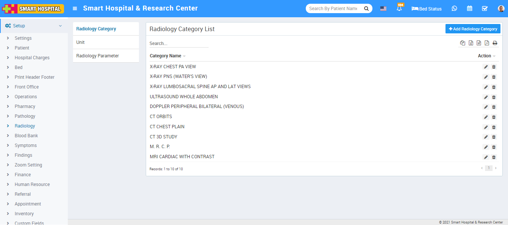Click the category list Search field
Screen dimensions: 508x225
178,43
